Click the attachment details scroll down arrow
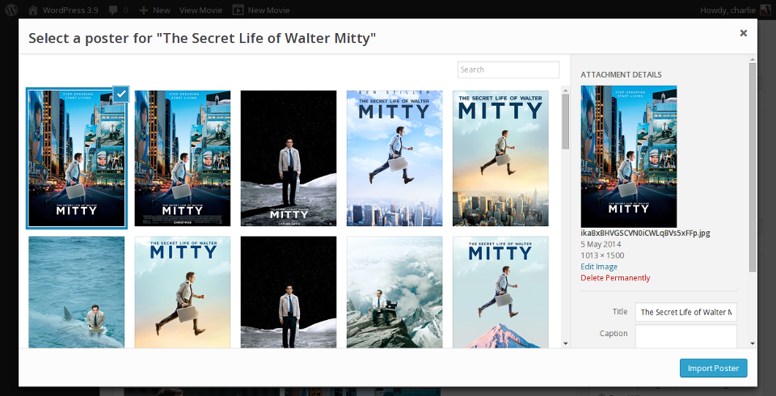Screen dimensions: 776x396 [753, 343]
